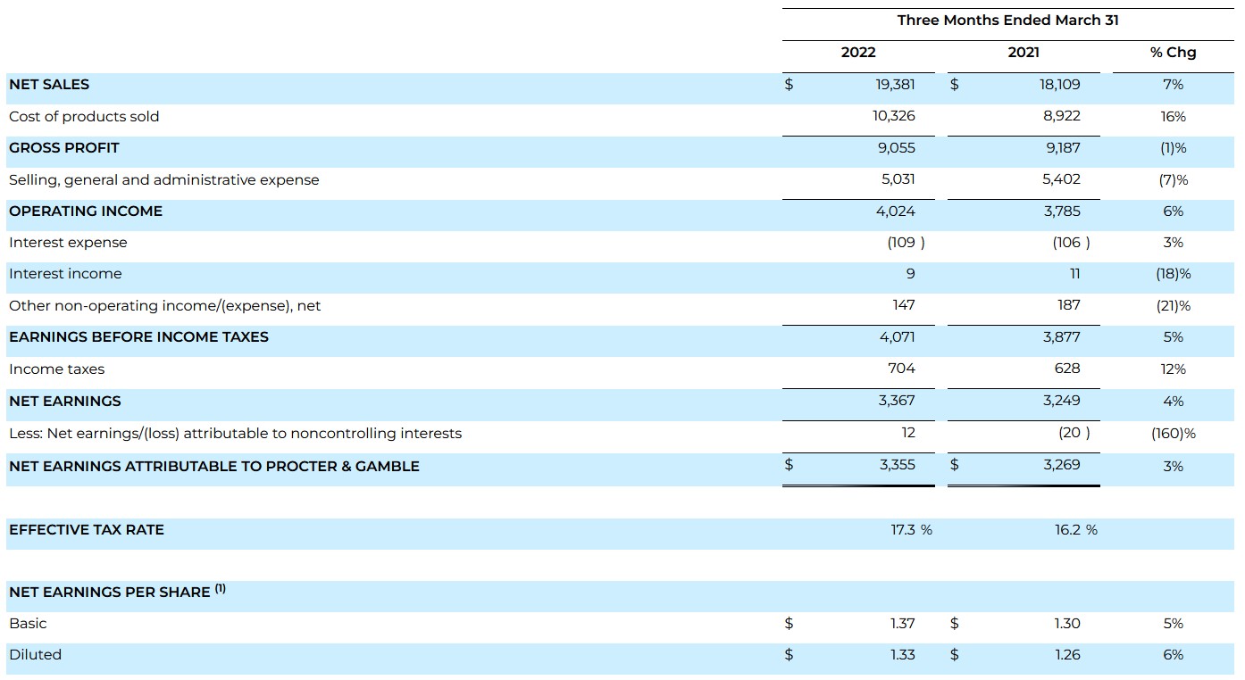
Task: Select the 2022 operating income 4,024
Action: pyautogui.click(x=898, y=211)
